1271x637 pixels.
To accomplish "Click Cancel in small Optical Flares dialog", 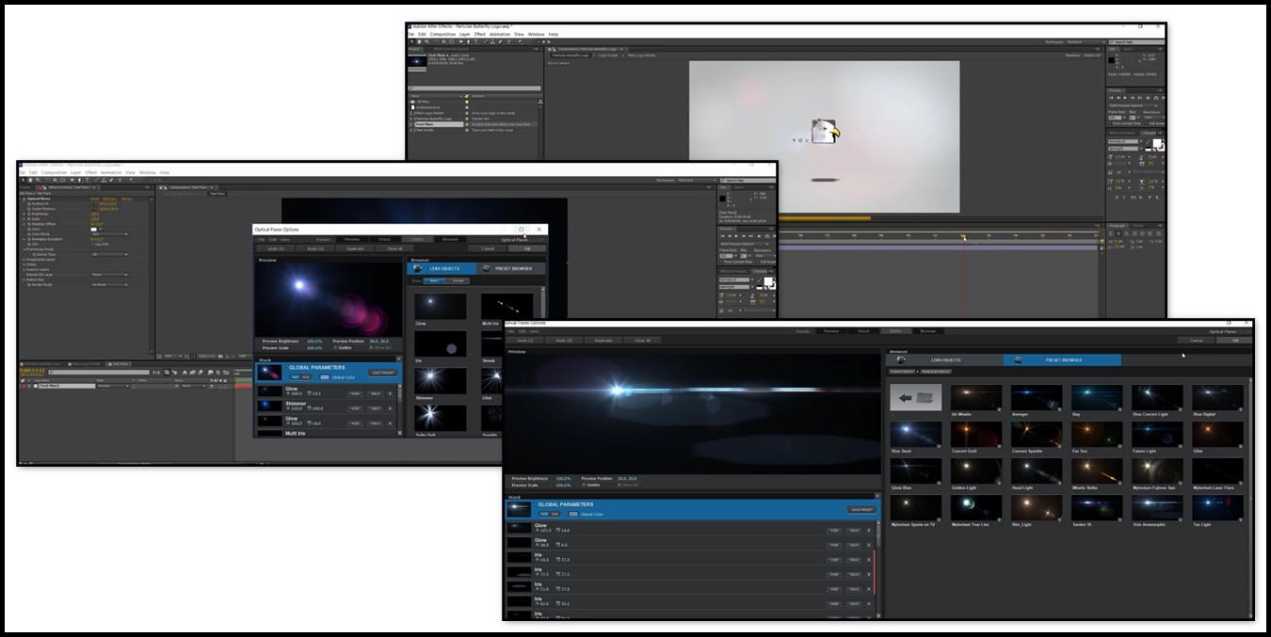I will point(488,248).
